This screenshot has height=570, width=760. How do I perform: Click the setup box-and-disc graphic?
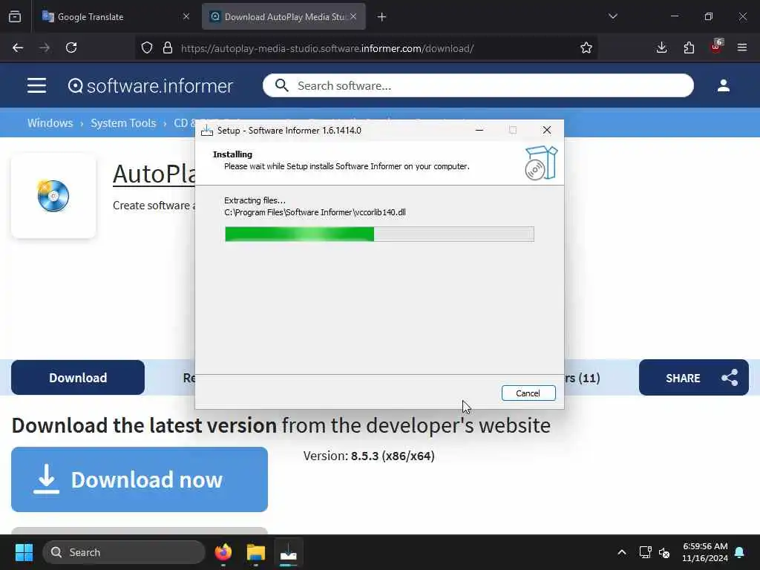tap(541, 163)
